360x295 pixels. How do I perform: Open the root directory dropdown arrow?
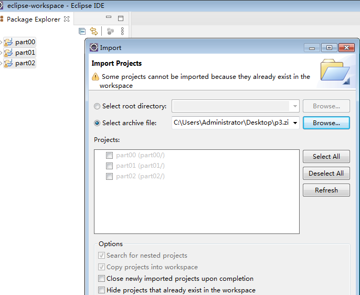click(x=295, y=106)
